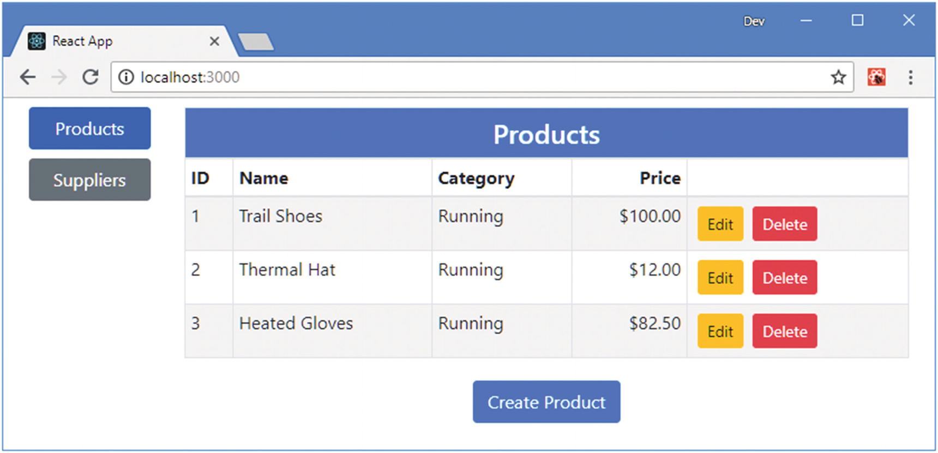Edit the Trail Shoes product
Viewport: 938px width, 453px height.
click(720, 224)
